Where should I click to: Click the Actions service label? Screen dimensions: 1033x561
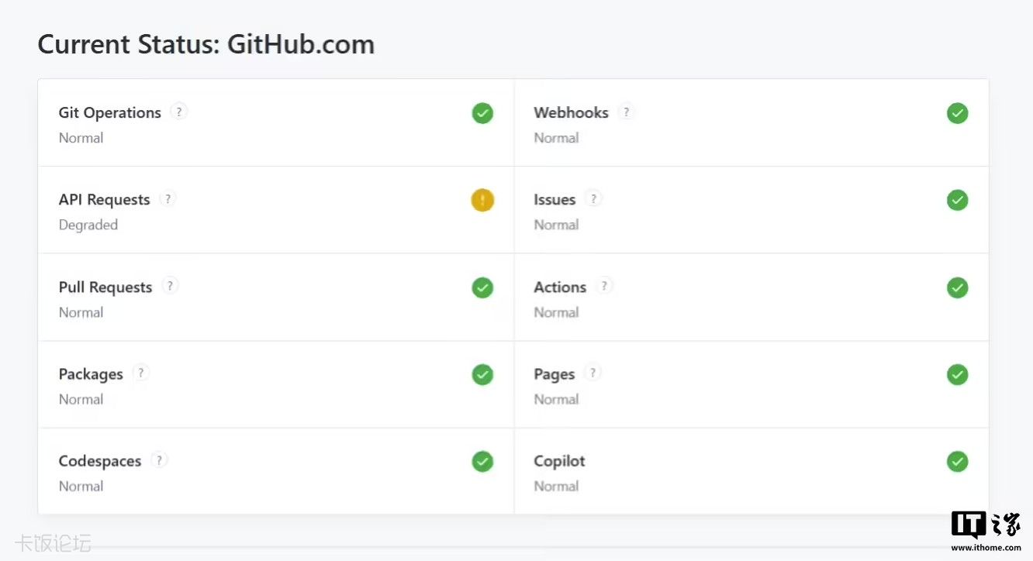560,287
